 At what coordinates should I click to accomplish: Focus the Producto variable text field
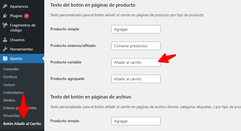(x=136, y=62)
